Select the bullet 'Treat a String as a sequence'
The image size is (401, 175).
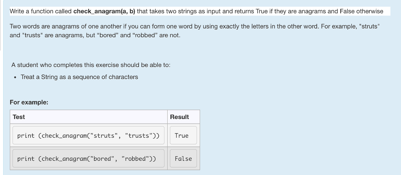click(79, 77)
